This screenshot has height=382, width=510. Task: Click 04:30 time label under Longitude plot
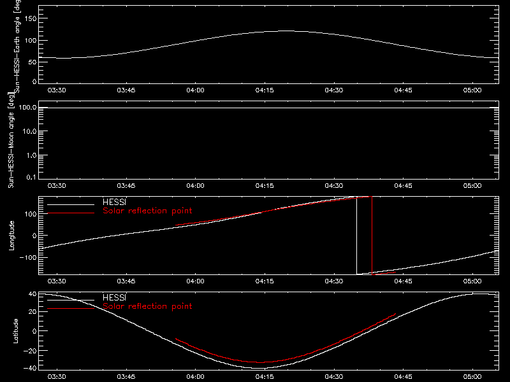click(334, 281)
